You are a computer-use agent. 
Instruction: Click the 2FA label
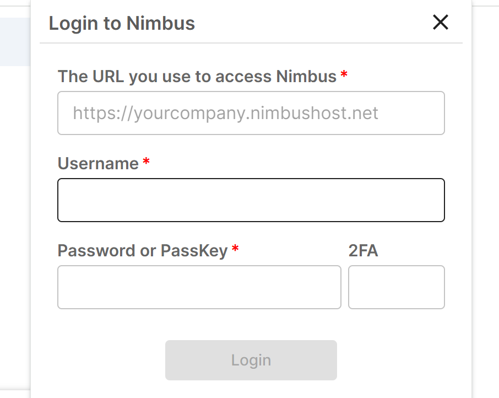pyautogui.click(x=364, y=251)
